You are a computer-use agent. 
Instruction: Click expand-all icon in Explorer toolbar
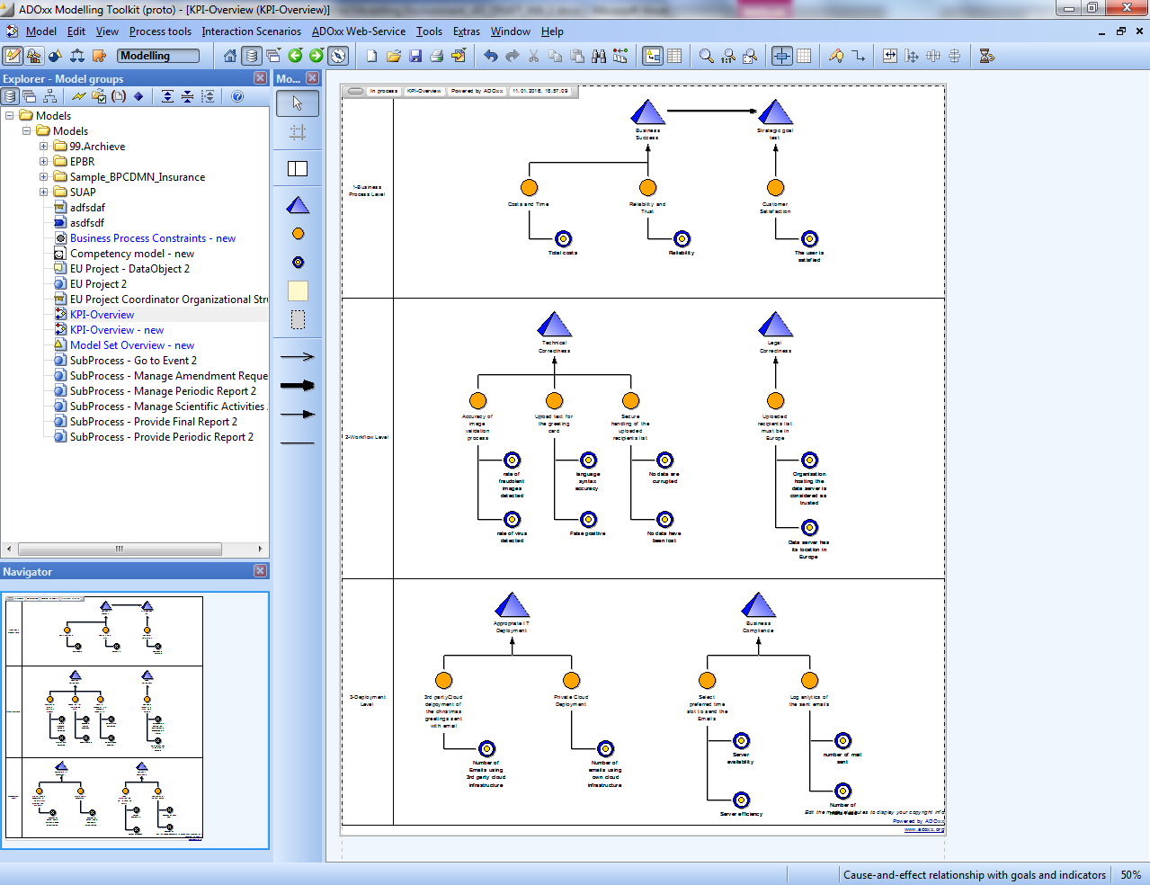(x=167, y=96)
